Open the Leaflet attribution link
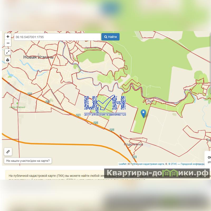The width and height of the screenshot is (211, 211). [x=122, y=164]
